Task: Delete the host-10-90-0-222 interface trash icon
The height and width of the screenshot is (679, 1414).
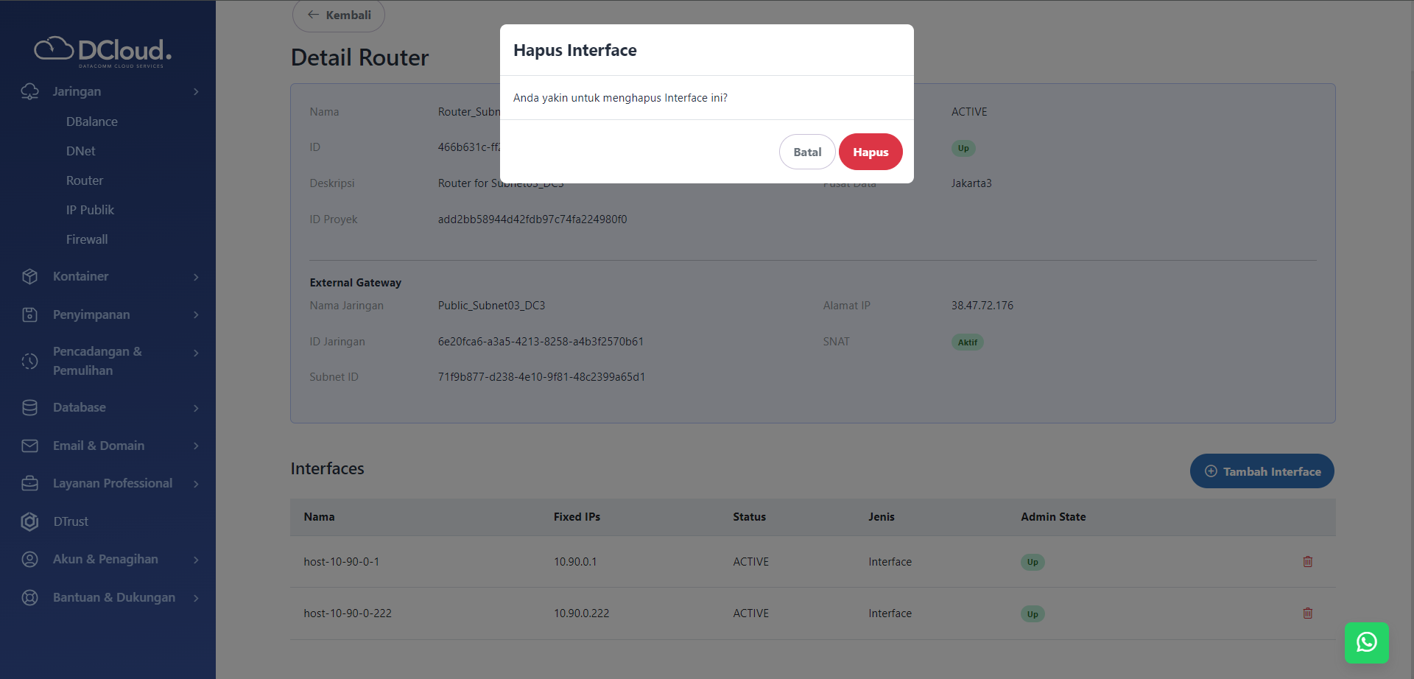Action: [1307, 613]
